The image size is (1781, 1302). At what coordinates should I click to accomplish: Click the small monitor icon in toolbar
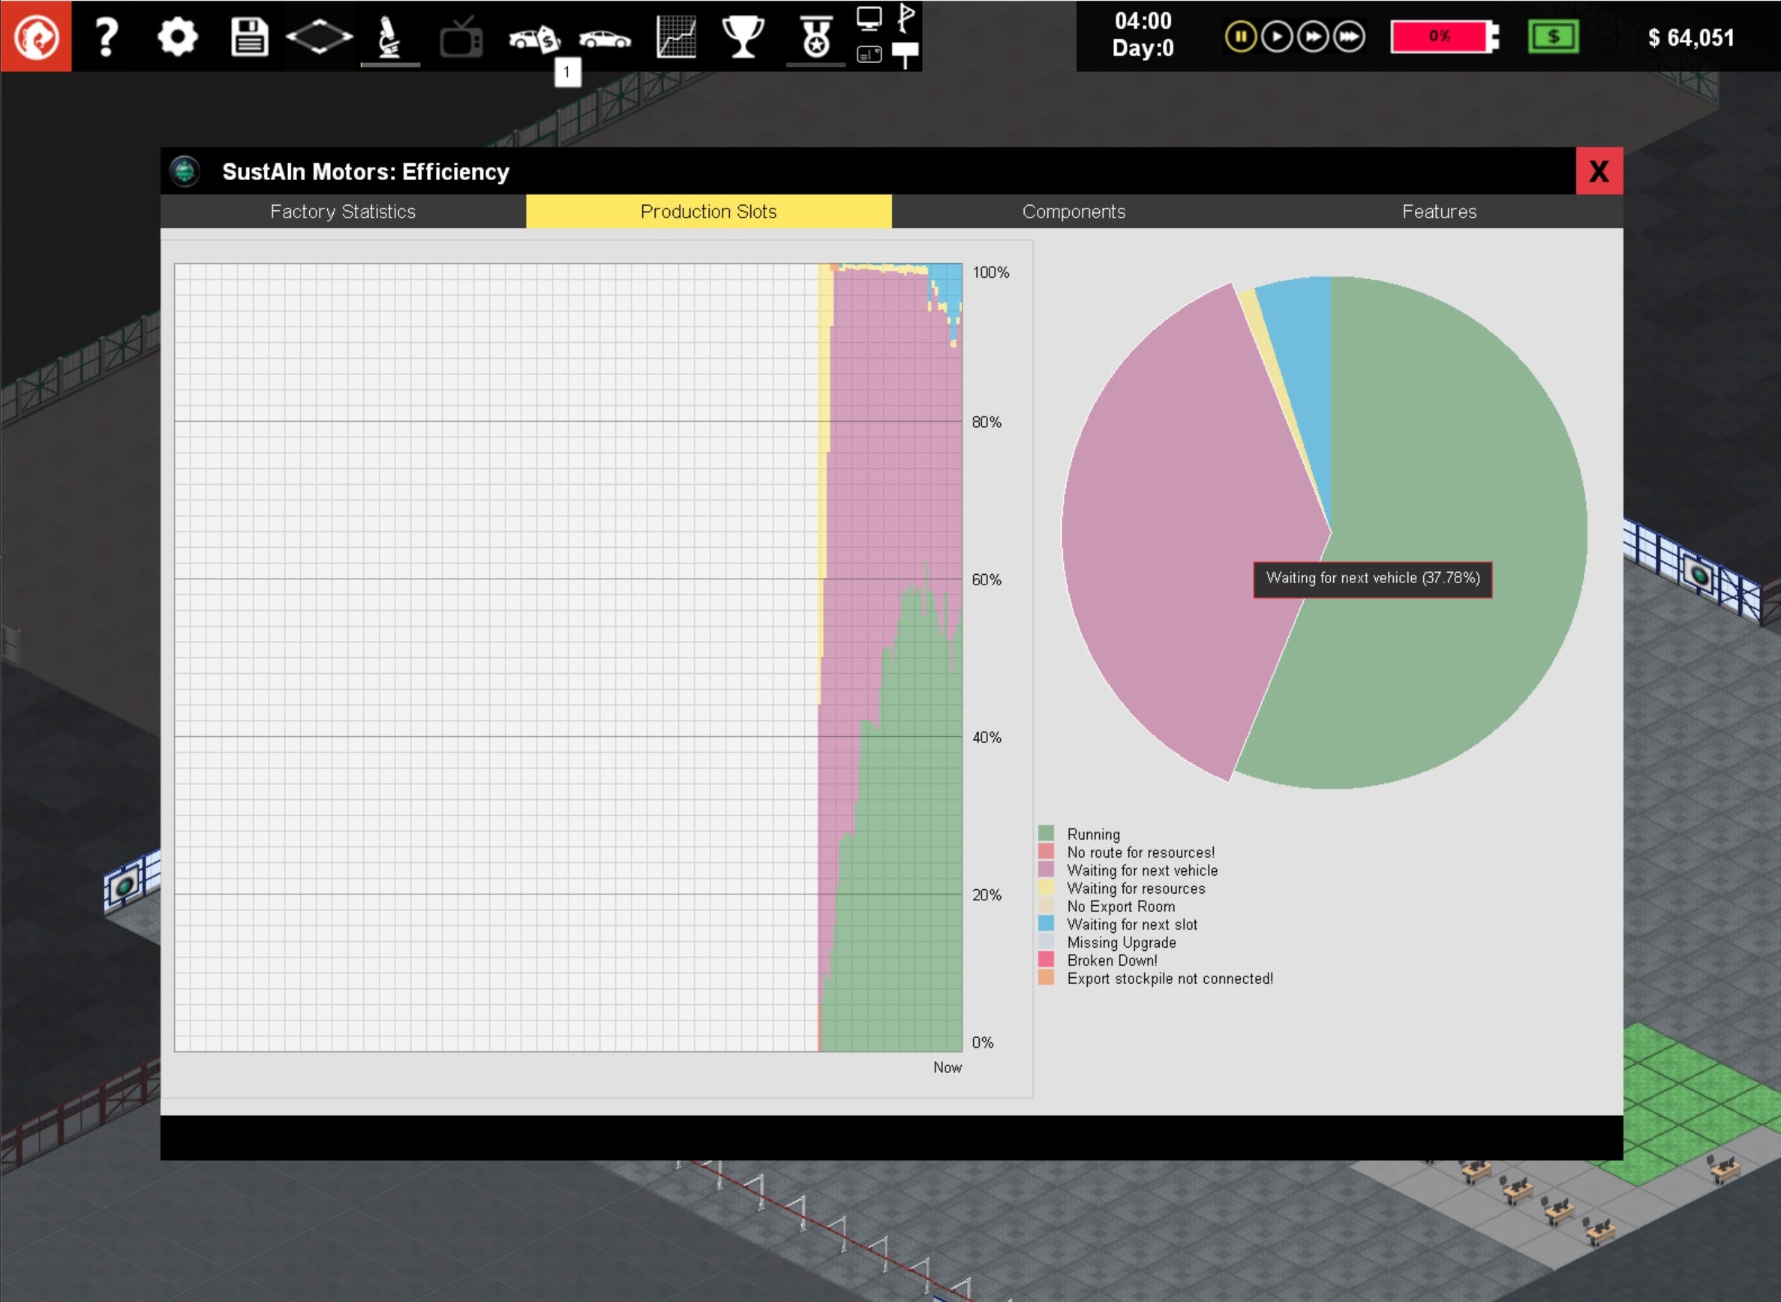(869, 18)
